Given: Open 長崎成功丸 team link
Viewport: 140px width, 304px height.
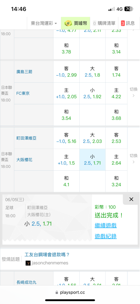Looking at the screenshot, I should pyautogui.click(x=26, y=282).
